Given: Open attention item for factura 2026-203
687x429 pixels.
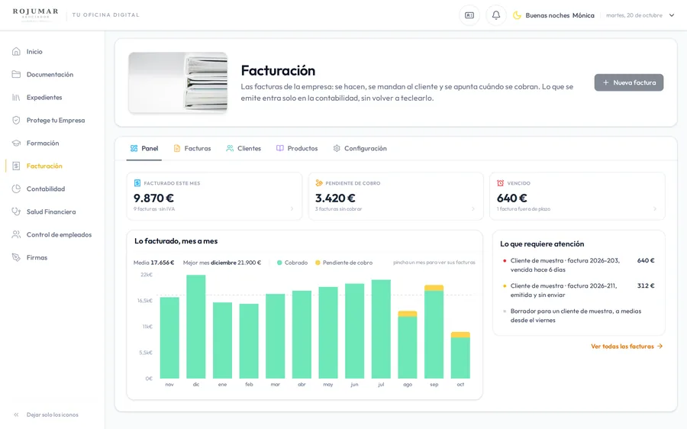Looking at the screenshot, I should (579, 265).
